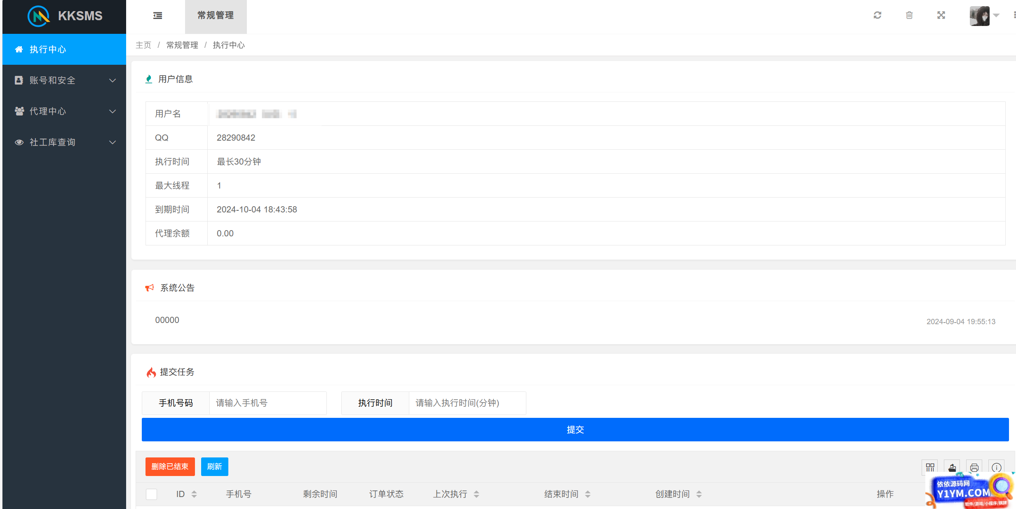This screenshot has width=1016, height=509.
Task: Open the 账号和安全 sidebar menu
Action: [x=64, y=80]
